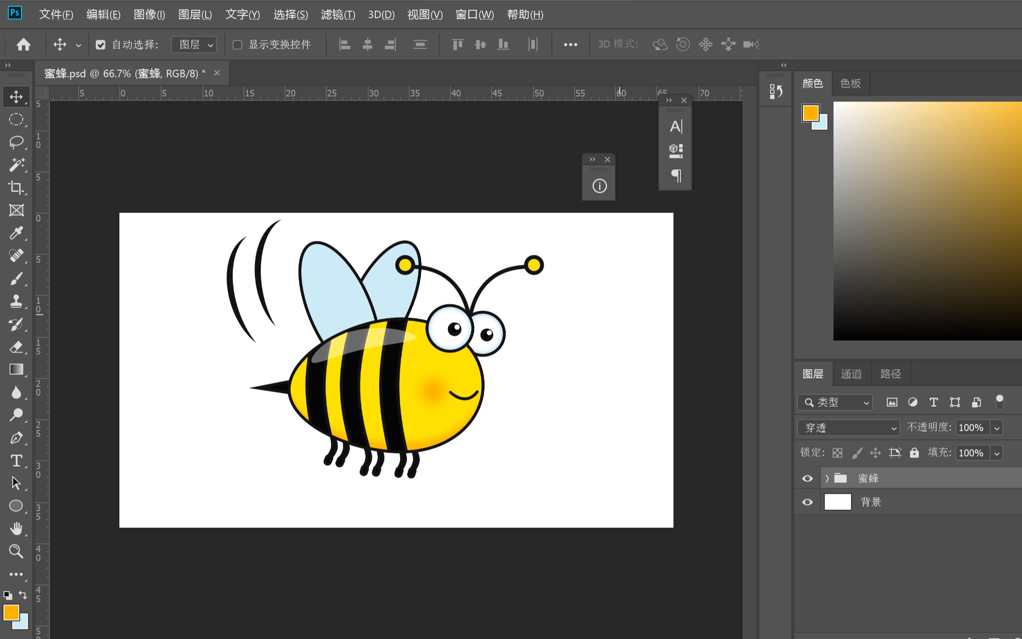Expand the 蜜蜂 layer group
This screenshot has width=1022, height=639.
[x=827, y=478]
